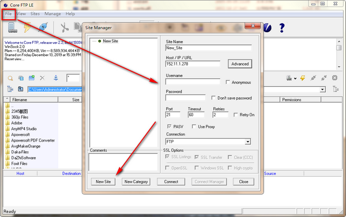Screen dimensions: 346x217
Task: Click the Quick Connect lightning toolbar icon
Action: click(x=27, y=28)
